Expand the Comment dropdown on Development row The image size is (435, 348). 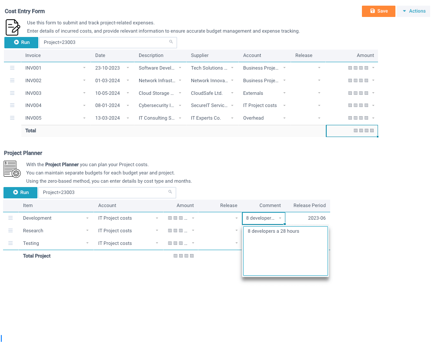[280, 217]
